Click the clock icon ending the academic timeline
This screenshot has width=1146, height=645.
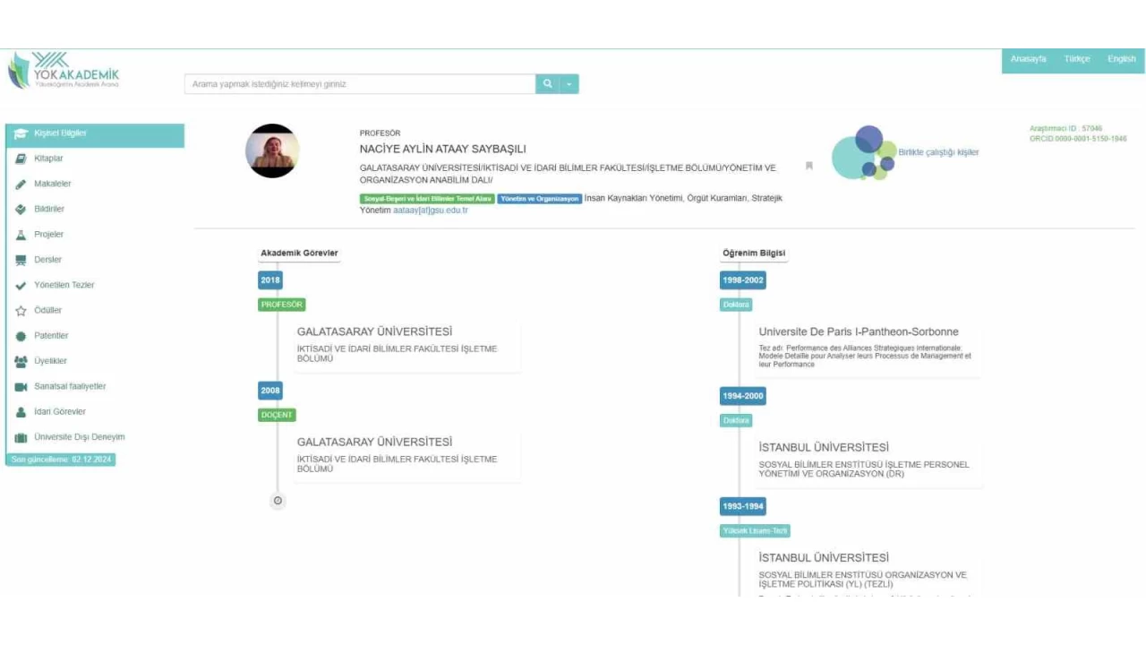pos(278,501)
